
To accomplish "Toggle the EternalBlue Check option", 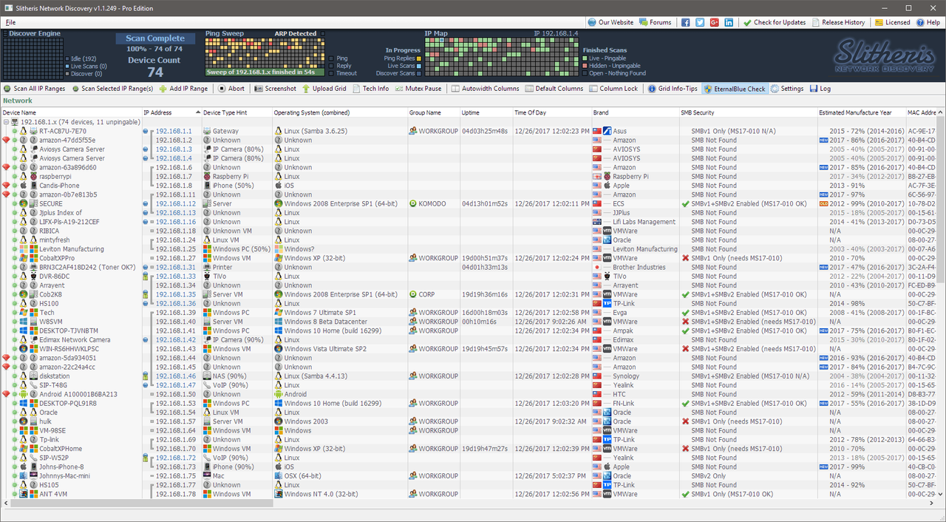I will click(x=735, y=89).
